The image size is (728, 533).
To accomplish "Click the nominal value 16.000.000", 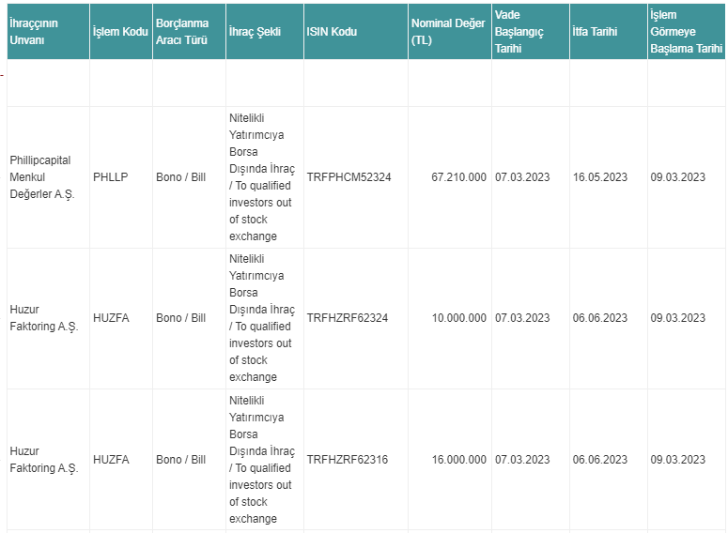I will 458,460.
